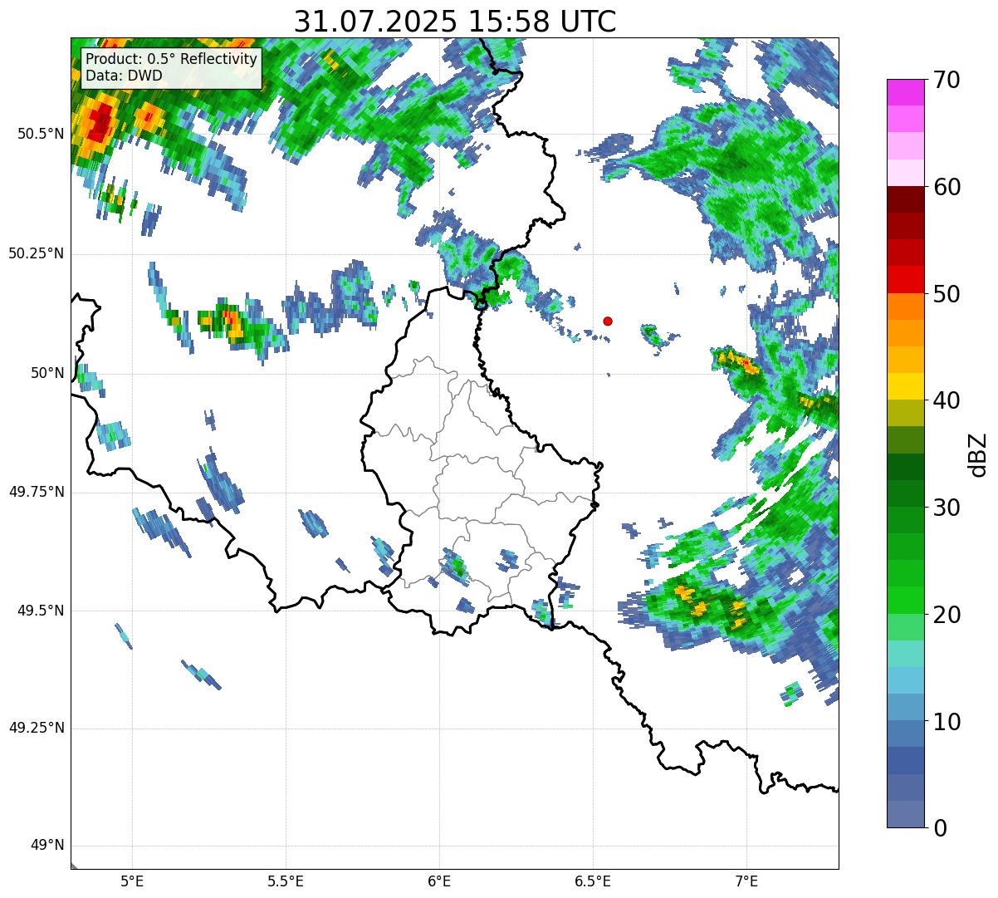
Task: Click the 49.5°N latitude label
Action: (x=41, y=611)
